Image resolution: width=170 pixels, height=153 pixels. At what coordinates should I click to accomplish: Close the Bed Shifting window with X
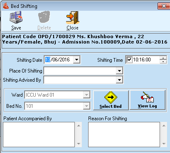(164, 6)
